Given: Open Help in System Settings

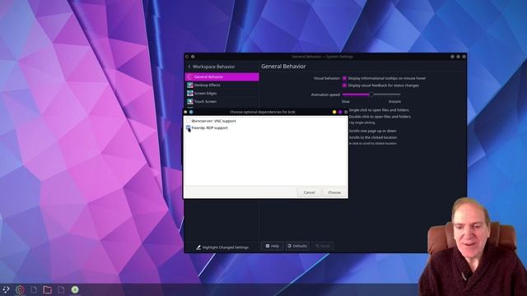Looking at the screenshot, I should click(273, 246).
